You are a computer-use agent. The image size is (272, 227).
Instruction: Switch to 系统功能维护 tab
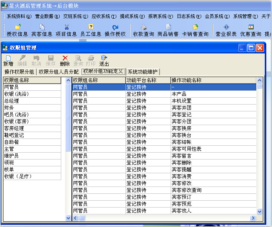[x=143, y=72]
